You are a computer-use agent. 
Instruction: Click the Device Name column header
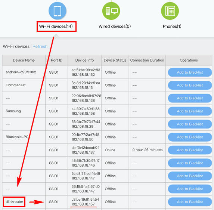coord(24,61)
